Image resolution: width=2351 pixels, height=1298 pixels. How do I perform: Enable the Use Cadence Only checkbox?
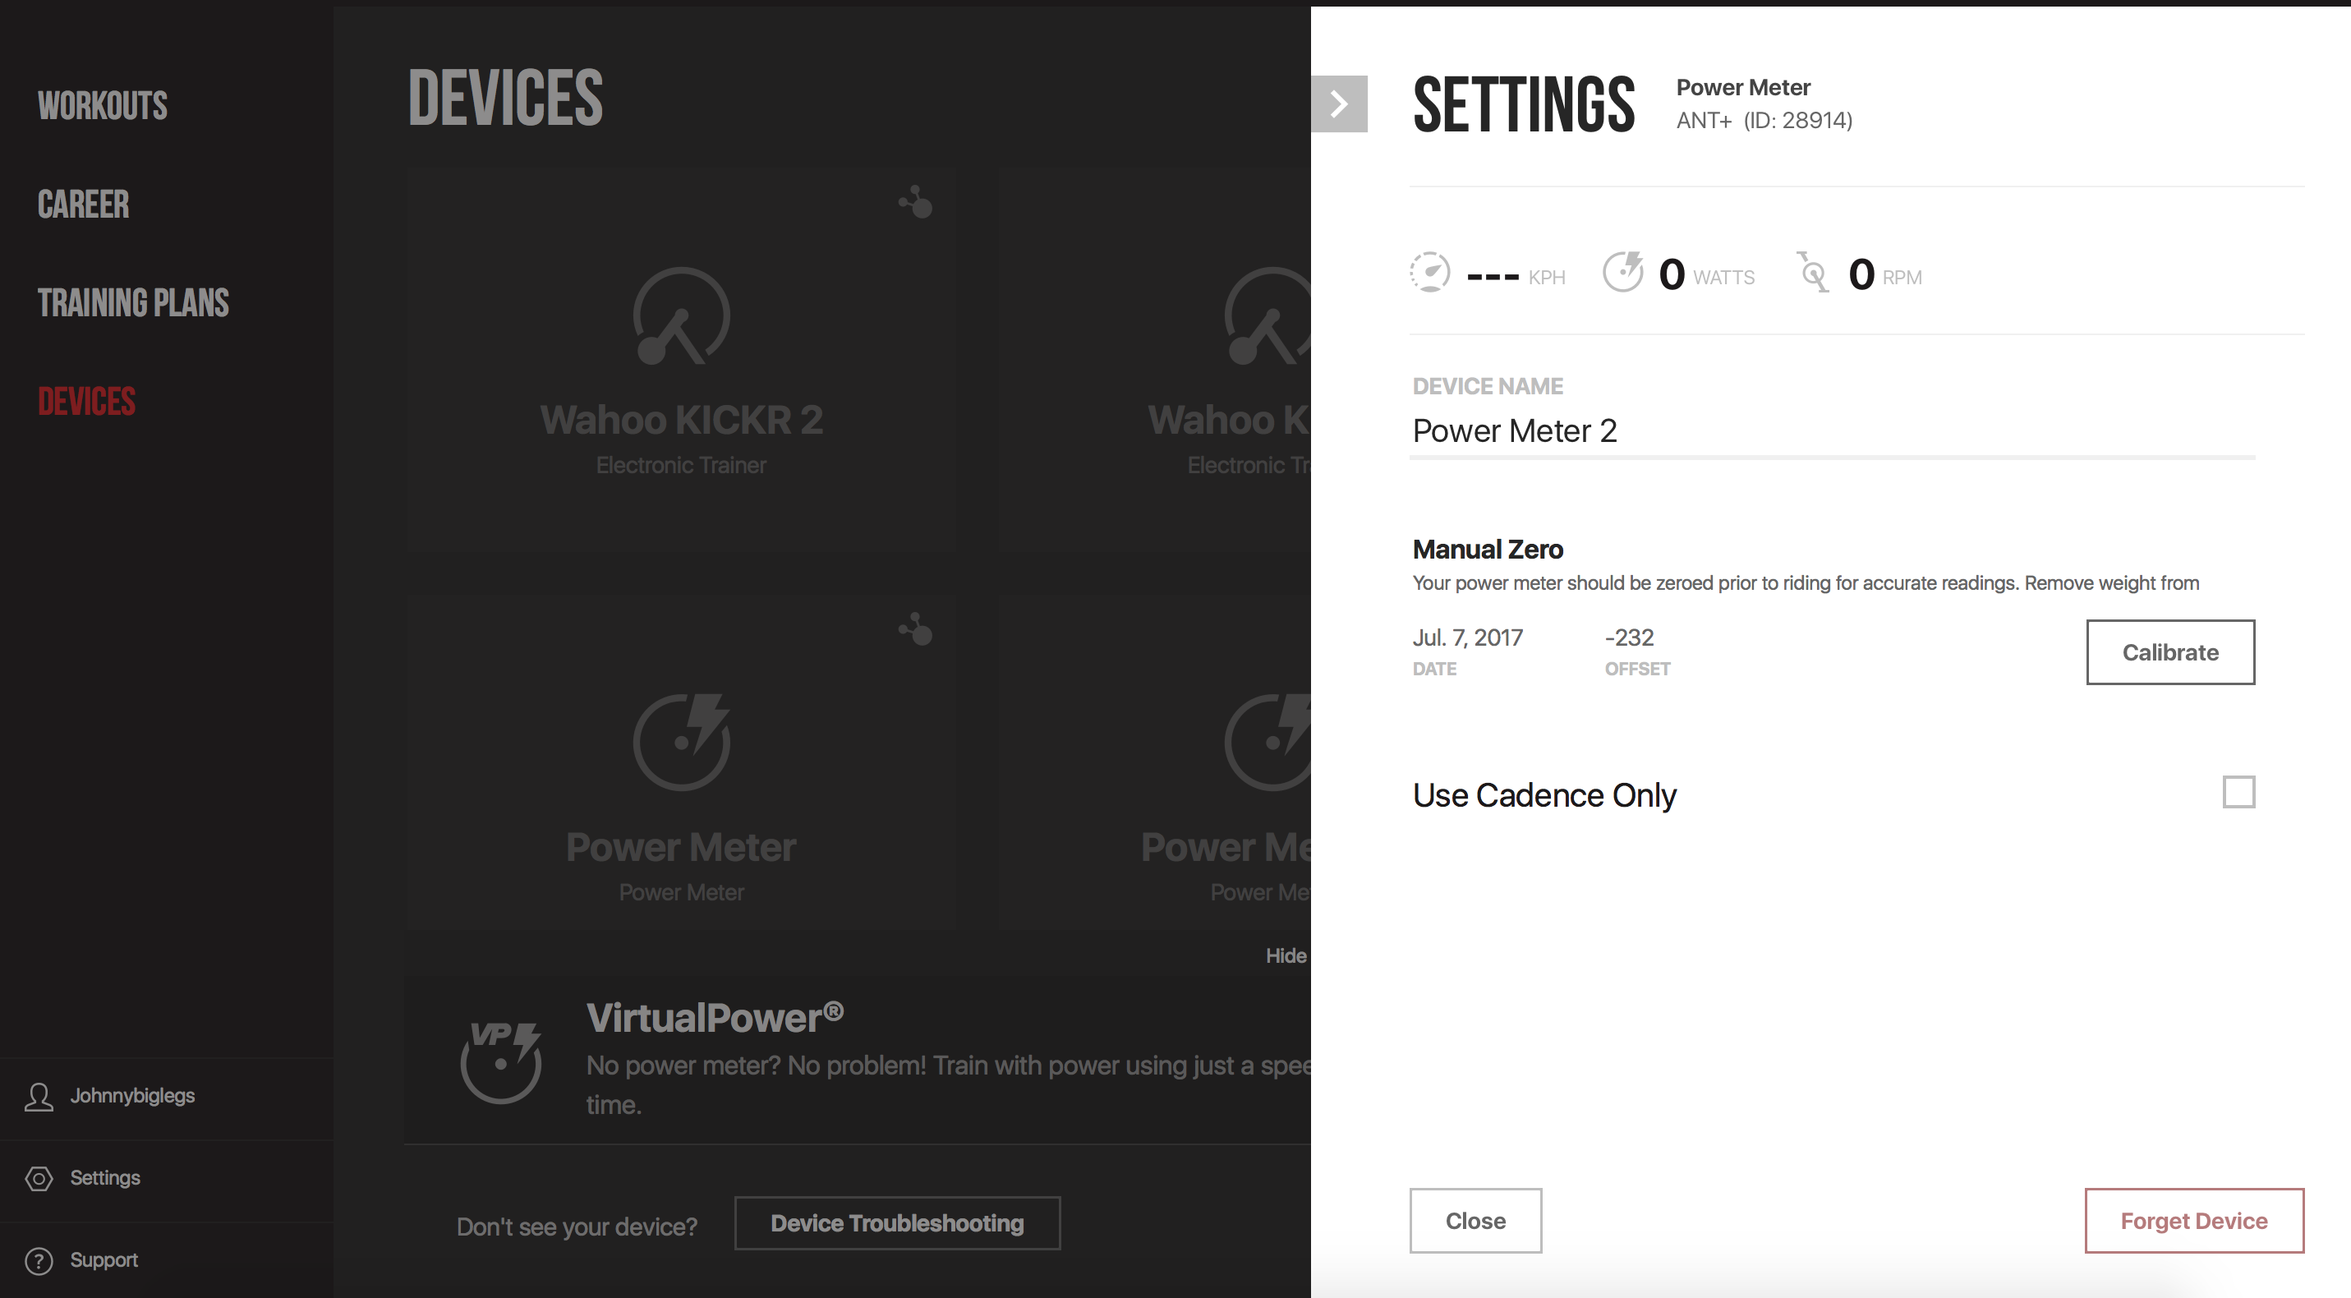[2238, 791]
